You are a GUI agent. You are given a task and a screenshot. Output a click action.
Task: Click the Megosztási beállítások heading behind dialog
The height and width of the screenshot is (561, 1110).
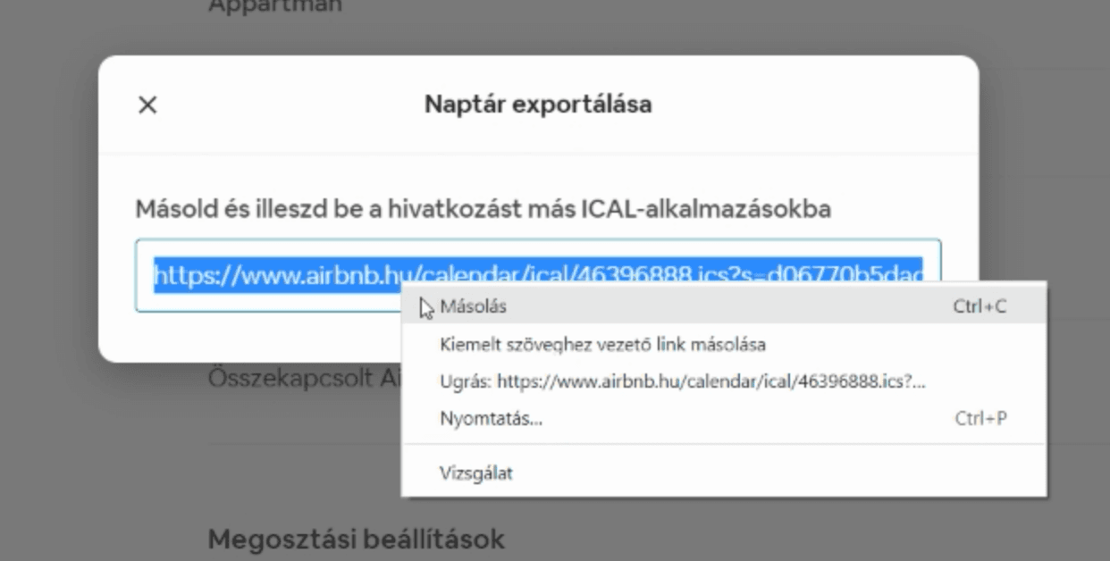356,540
